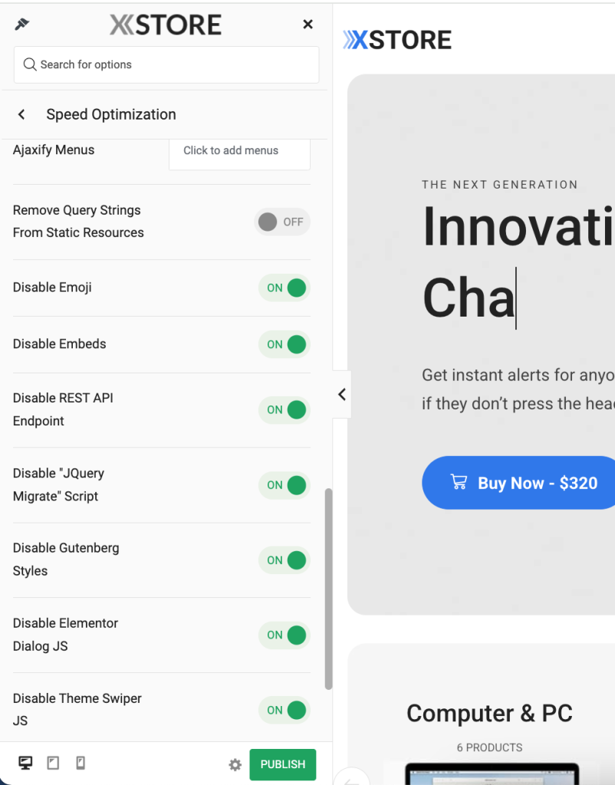Open the settings gear next to Publish

[x=235, y=764]
